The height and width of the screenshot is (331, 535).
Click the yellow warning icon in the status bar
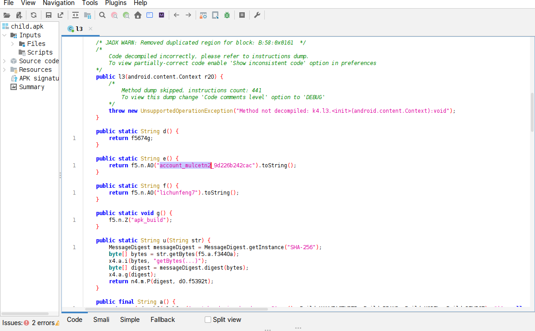tap(57, 323)
